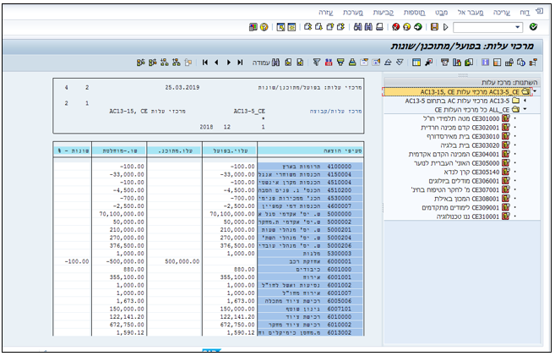555x356 pixels.
Task: Collapse the AC13-5_CE group node
Action: (535, 91)
